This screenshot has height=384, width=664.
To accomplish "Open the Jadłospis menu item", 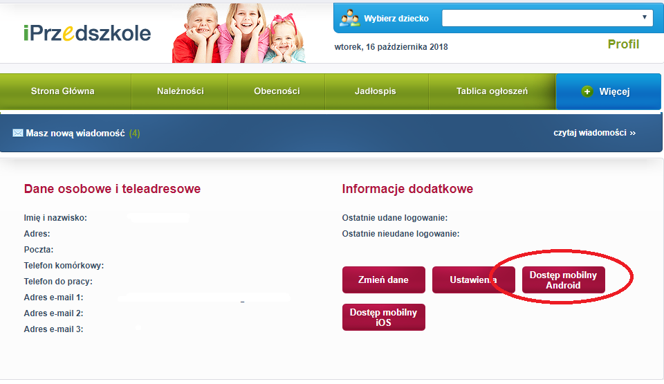I will pos(375,91).
